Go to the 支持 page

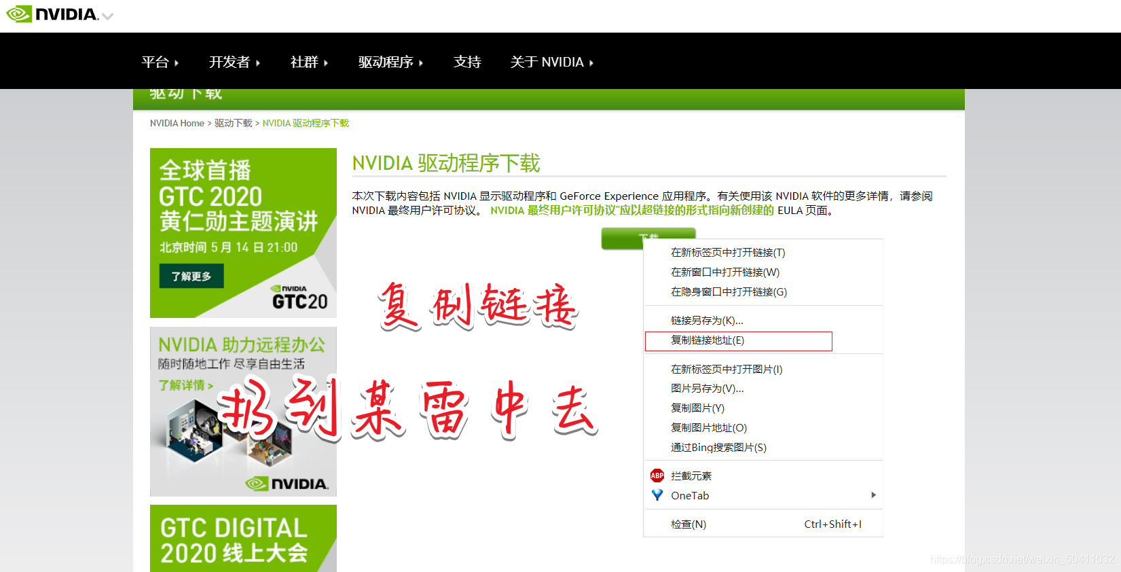point(467,62)
